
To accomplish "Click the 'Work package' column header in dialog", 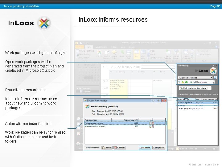I will 98,120.
